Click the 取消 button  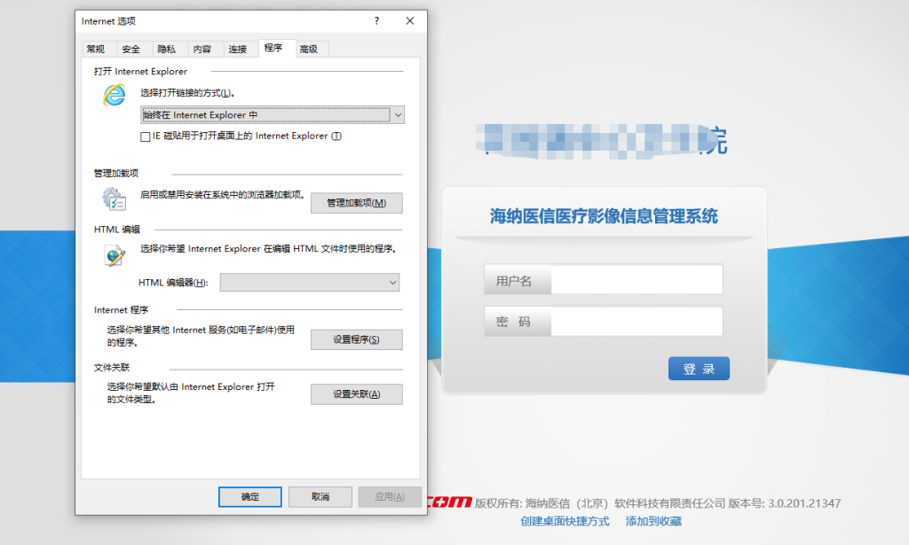click(x=320, y=497)
